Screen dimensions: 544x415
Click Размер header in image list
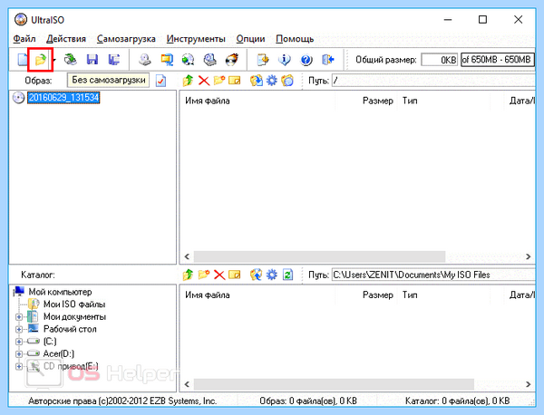(x=378, y=101)
